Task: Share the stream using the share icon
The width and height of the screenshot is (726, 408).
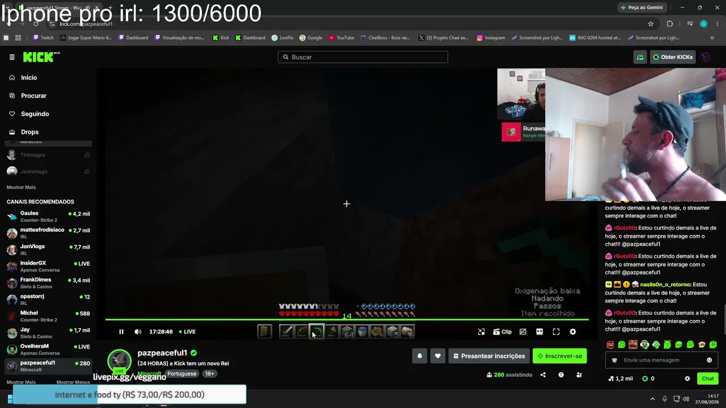Action: pyautogui.click(x=543, y=375)
